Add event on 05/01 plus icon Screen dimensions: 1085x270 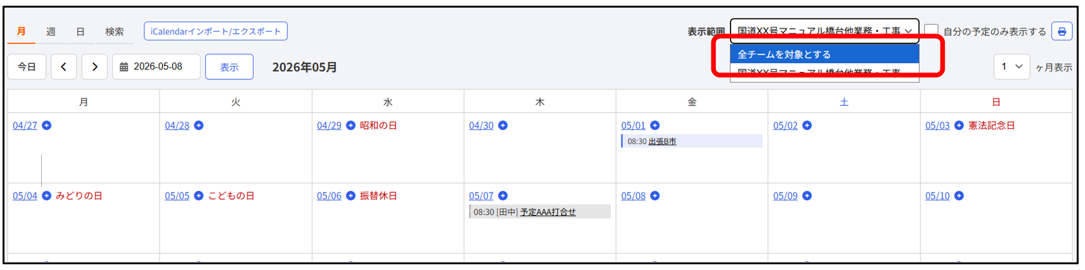tap(655, 126)
